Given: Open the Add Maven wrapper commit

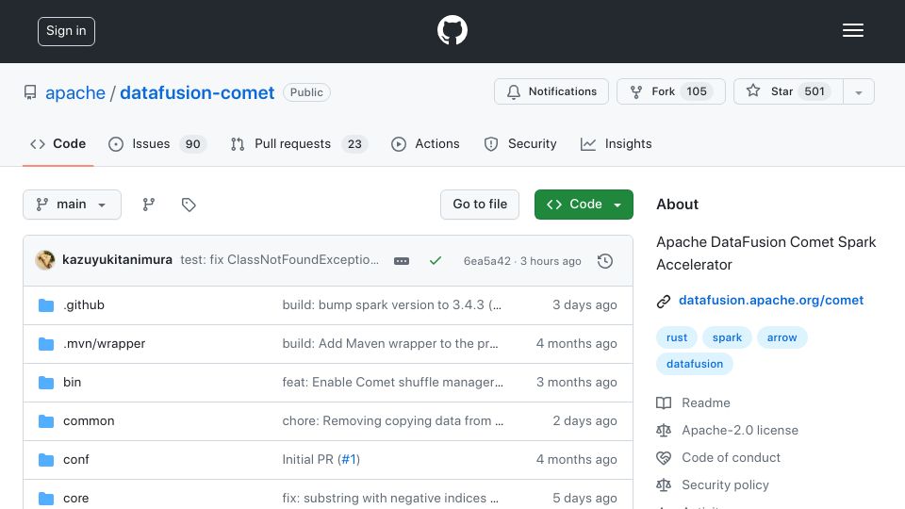Looking at the screenshot, I should [x=390, y=343].
